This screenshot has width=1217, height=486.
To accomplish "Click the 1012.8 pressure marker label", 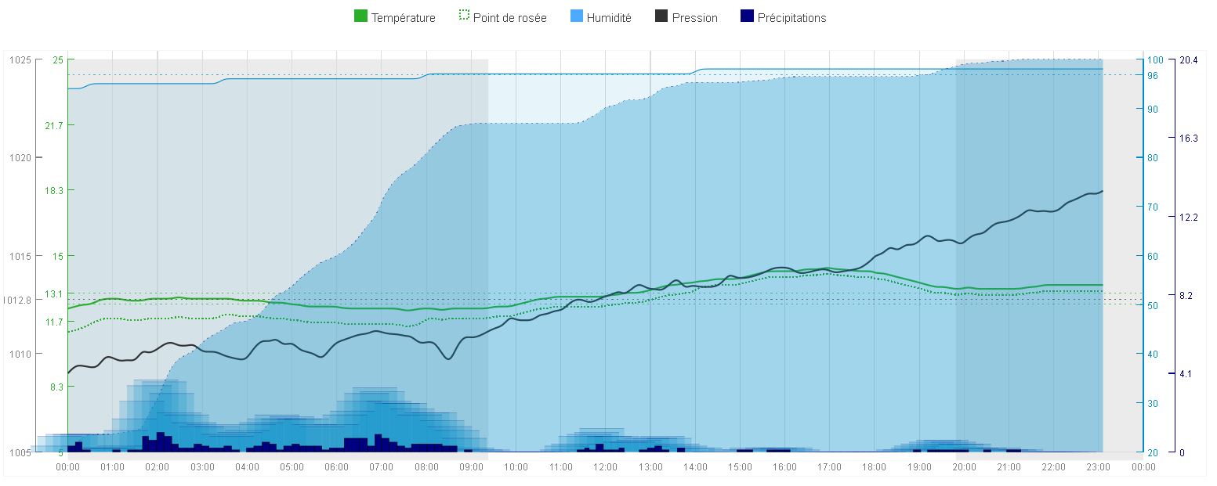I will (17, 300).
